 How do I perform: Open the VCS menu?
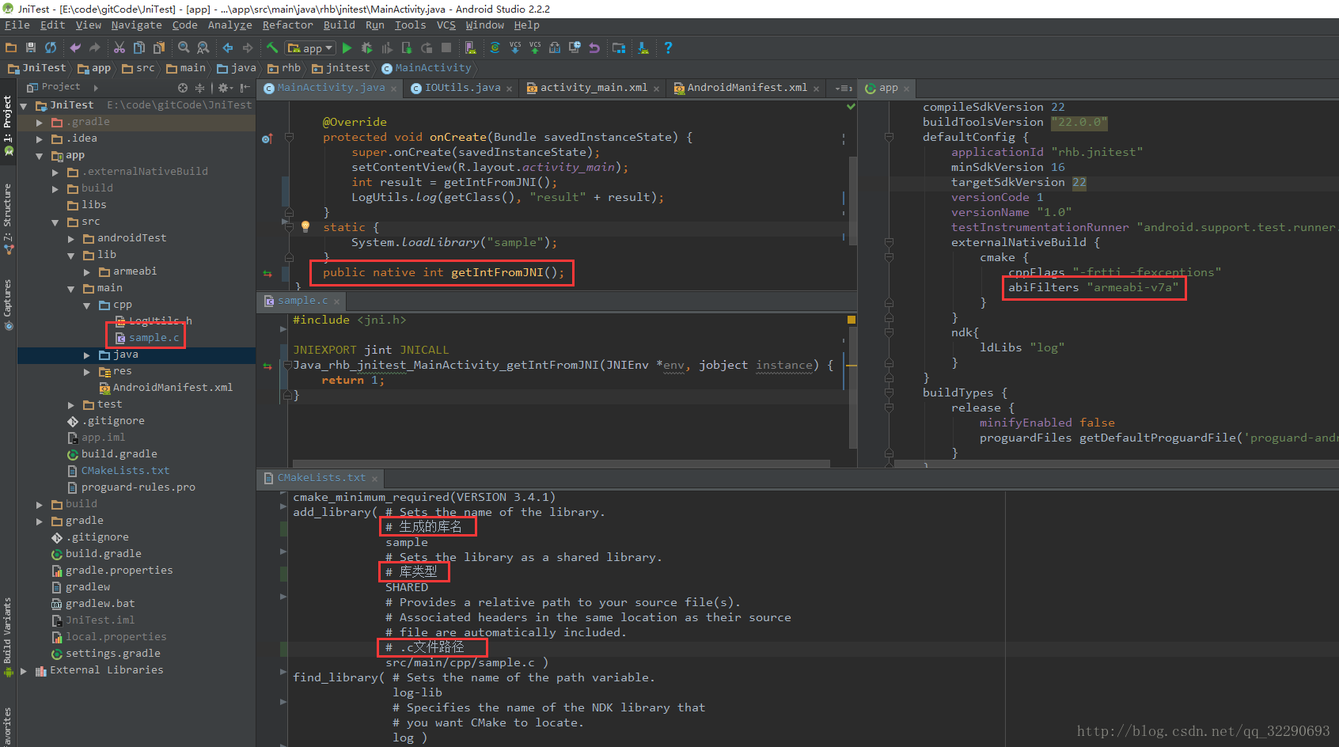[x=446, y=25]
